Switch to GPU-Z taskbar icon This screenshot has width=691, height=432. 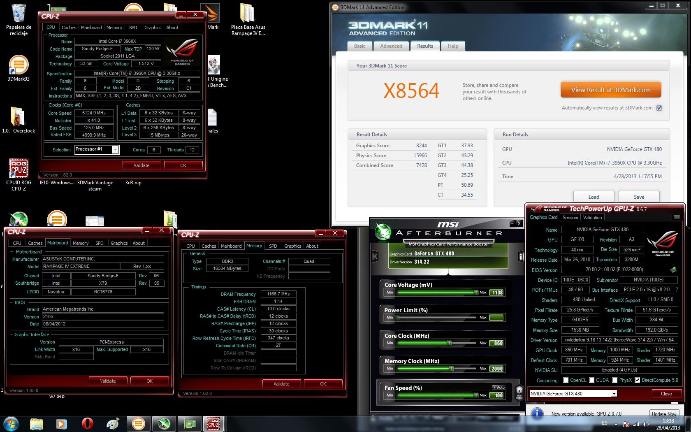pos(189,424)
